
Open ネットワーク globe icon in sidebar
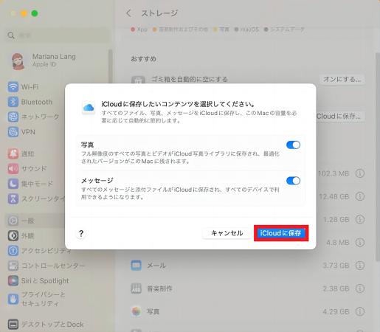pyautogui.click(x=13, y=117)
